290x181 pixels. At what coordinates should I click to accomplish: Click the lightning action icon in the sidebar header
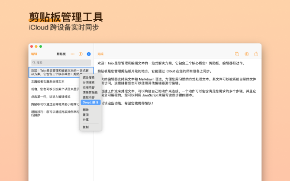point(80,54)
